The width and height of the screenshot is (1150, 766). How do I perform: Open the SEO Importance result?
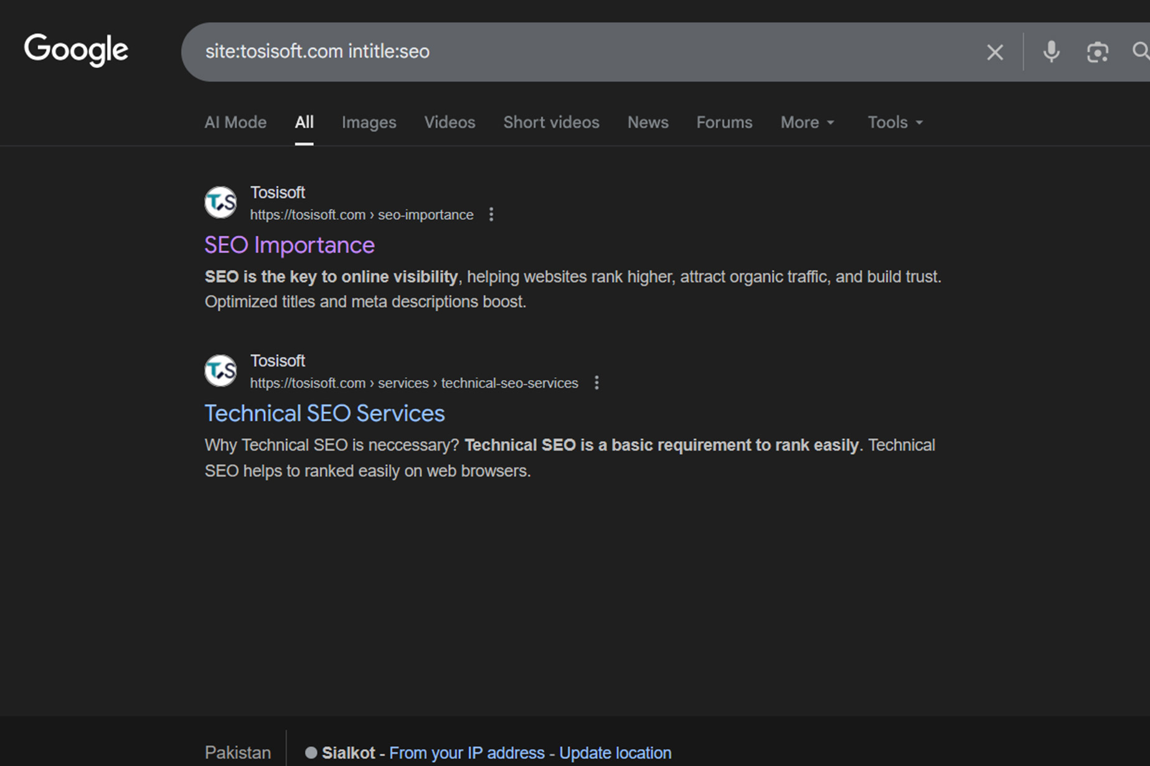(289, 245)
